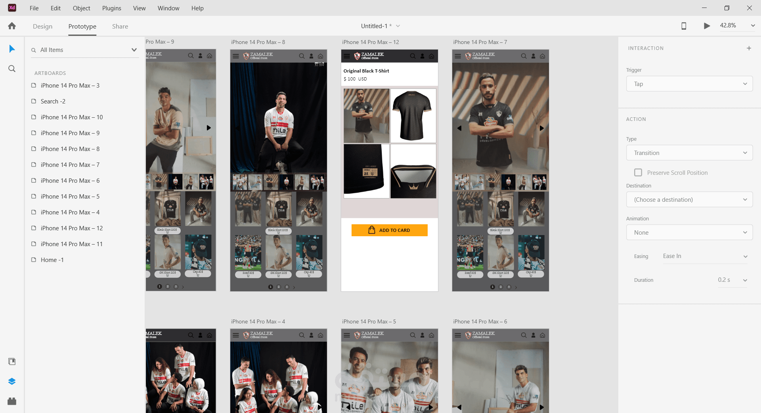Click right arrow on artboard 9 image
The image size is (761, 413).
click(x=208, y=128)
